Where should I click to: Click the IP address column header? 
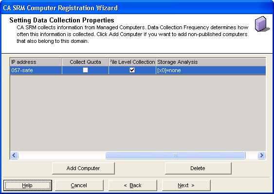[x=36, y=62]
